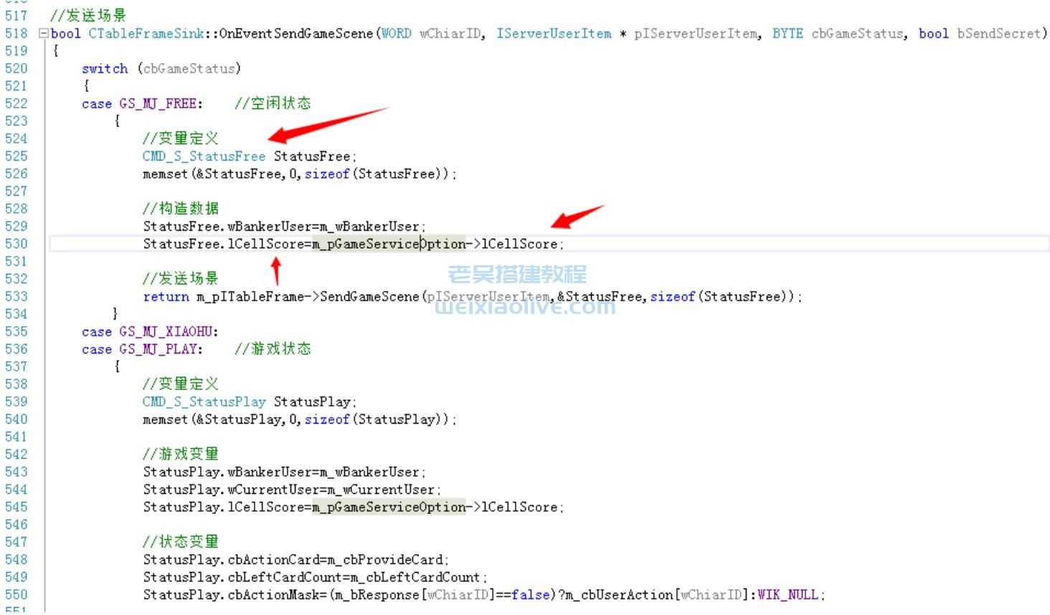
Task: Click the GS_MJ_FREE case label
Action: (161, 104)
